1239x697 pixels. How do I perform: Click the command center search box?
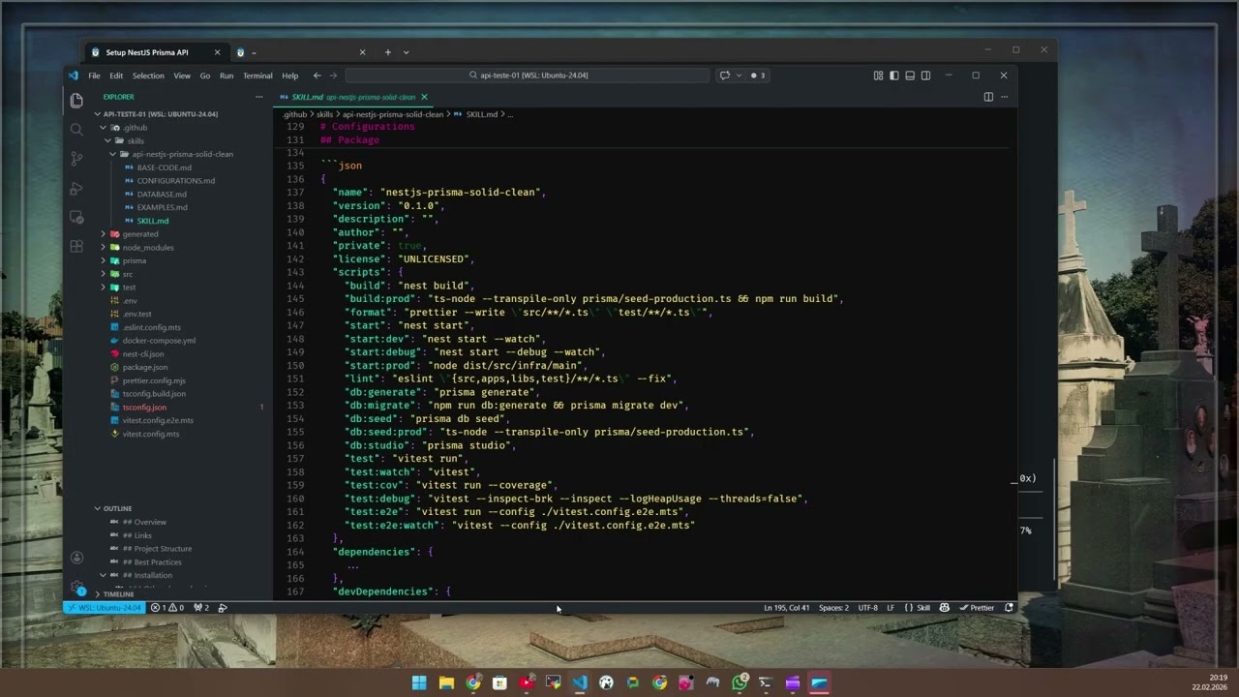tap(528, 75)
